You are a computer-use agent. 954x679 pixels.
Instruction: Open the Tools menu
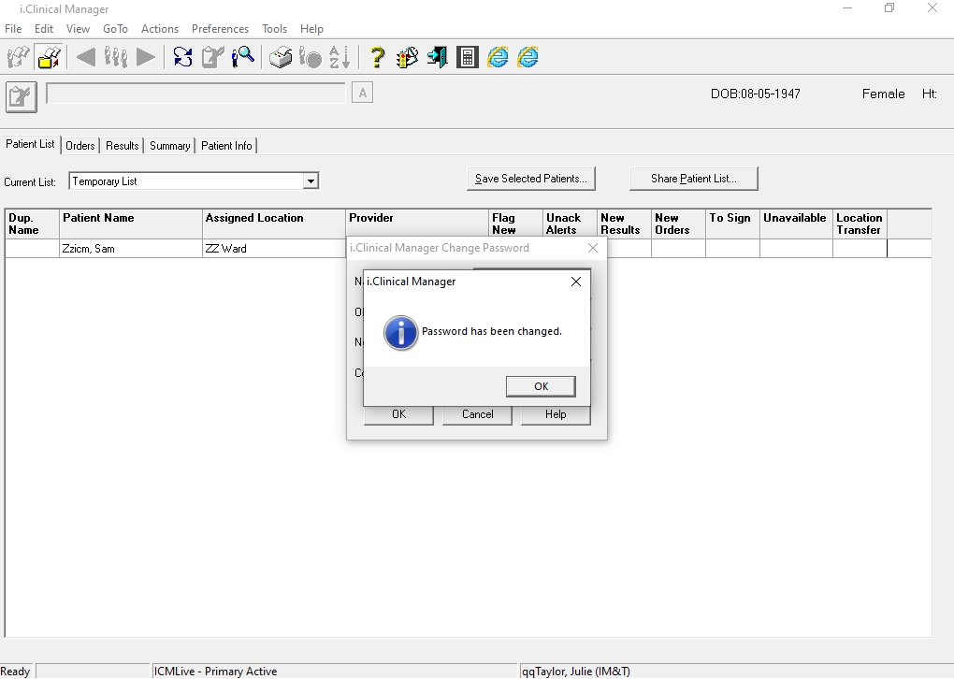point(274,29)
